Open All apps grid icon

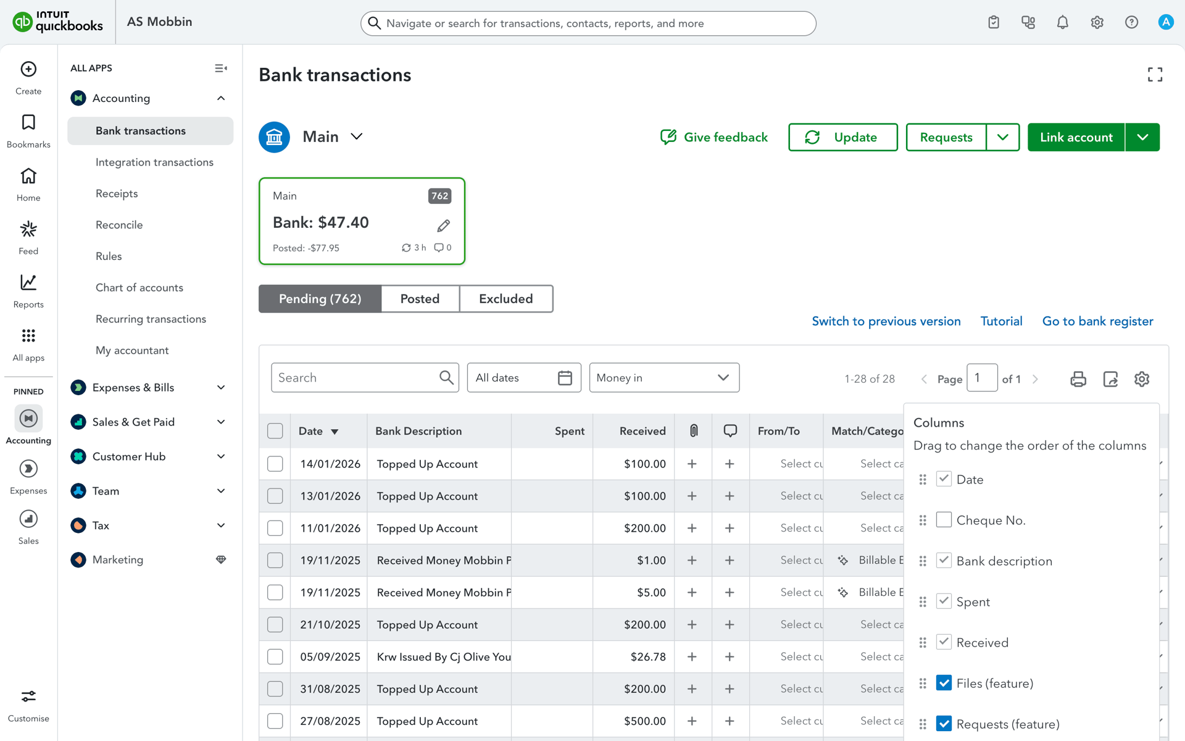tap(28, 336)
